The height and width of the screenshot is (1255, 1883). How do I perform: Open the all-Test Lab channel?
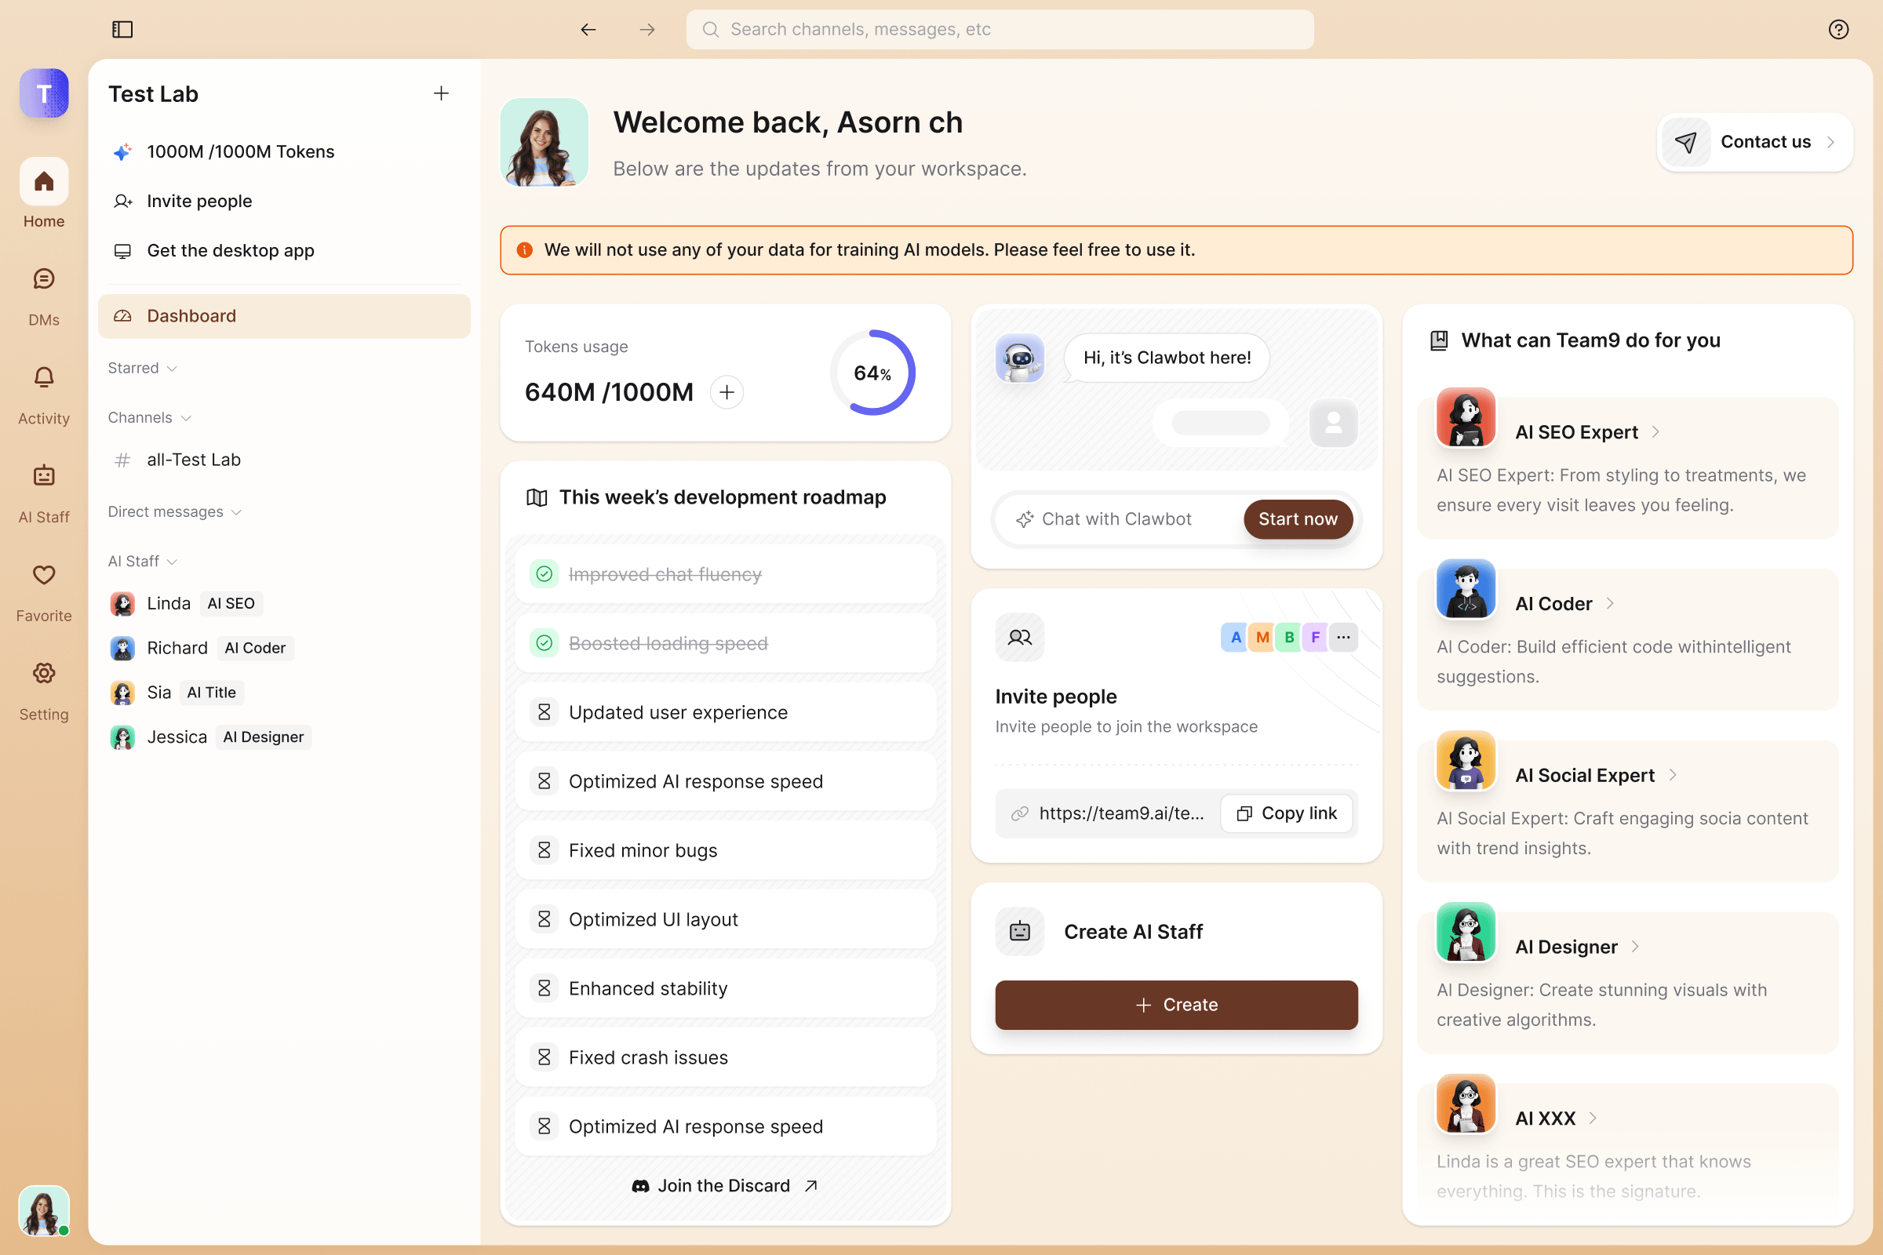(194, 460)
